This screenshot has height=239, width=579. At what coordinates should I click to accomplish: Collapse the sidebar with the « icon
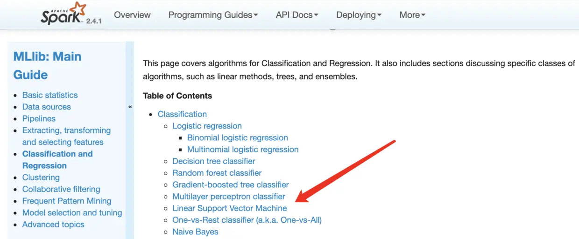click(x=130, y=107)
